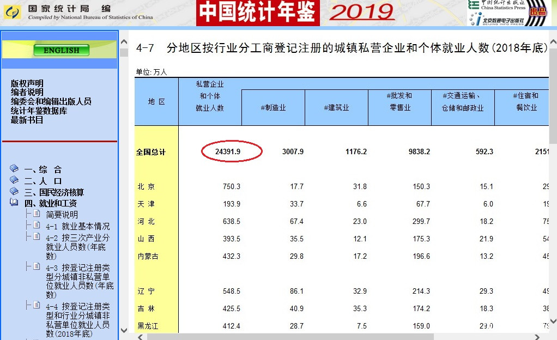The width and height of the screenshot is (557, 340).
Task: Open 最新书目 from the sidebar
Action: (x=27, y=120)
